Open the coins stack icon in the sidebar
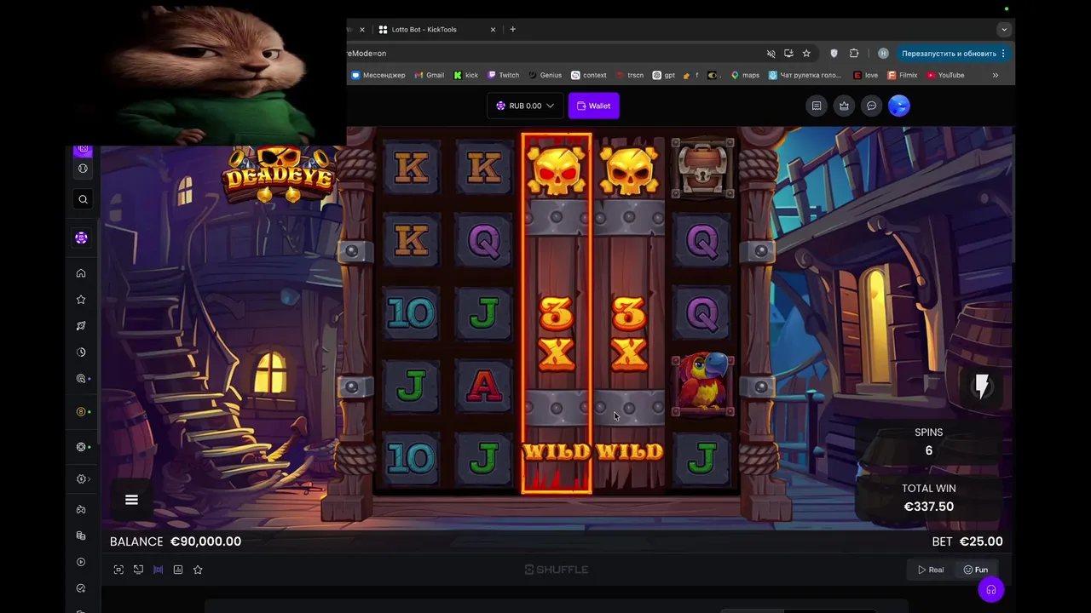Image resolution: width=1091 pixels, height=613 pixels. (x=81, y=536)
